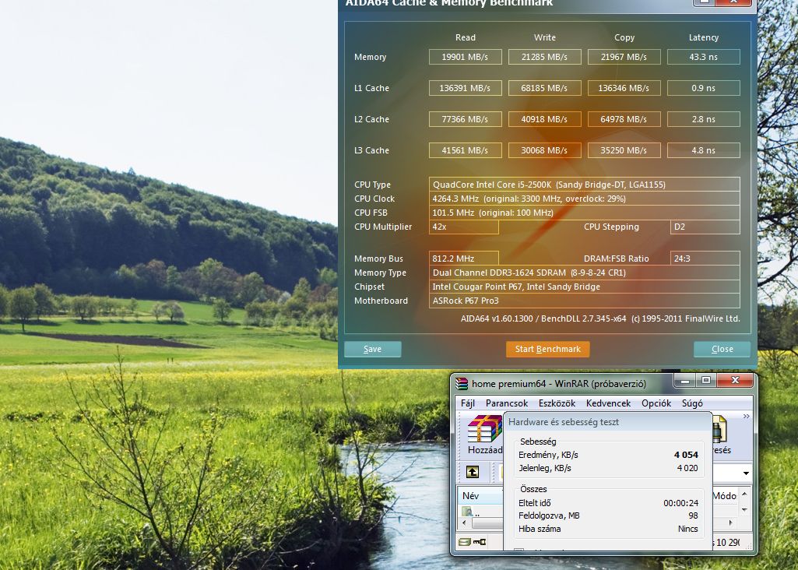Click the Feldolgozva MB value 98

pos(693,515)
